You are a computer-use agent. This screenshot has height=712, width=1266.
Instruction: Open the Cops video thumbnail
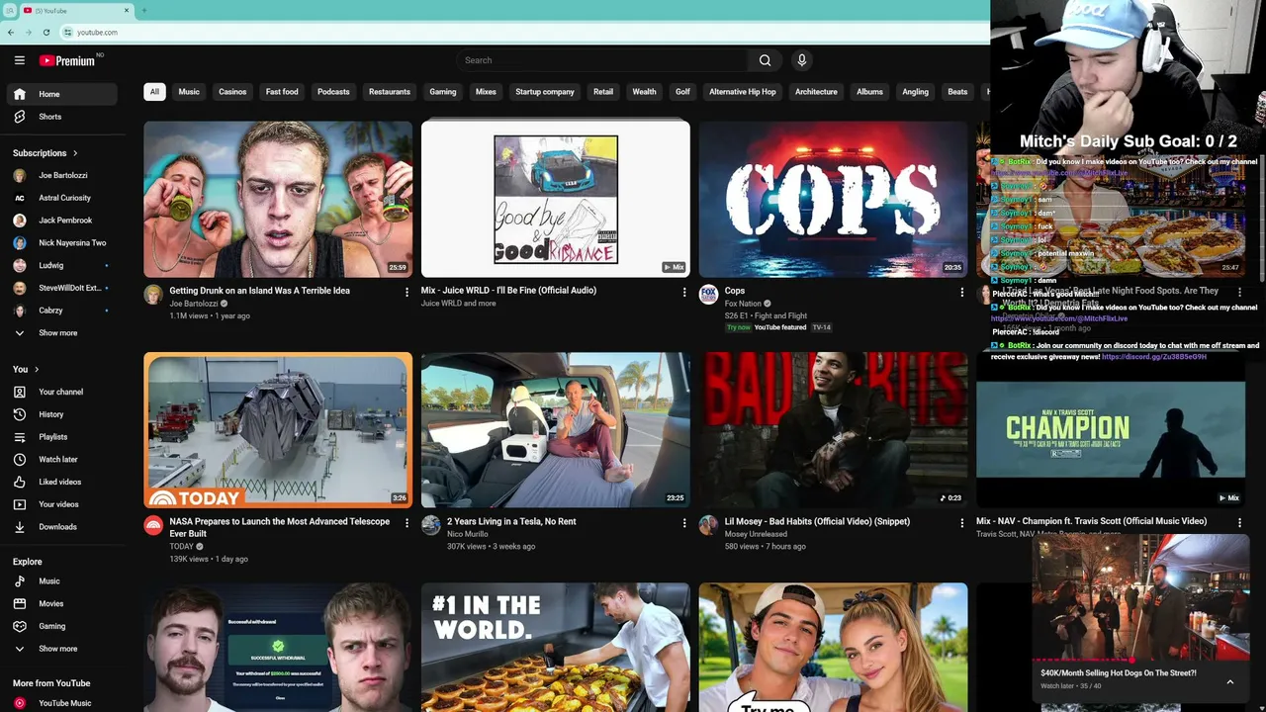(x=833, y=199)
